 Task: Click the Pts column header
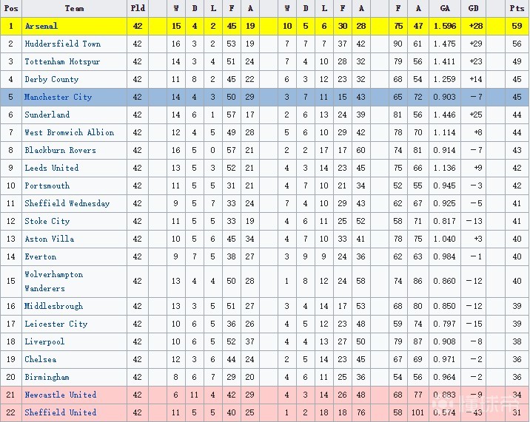517,9
